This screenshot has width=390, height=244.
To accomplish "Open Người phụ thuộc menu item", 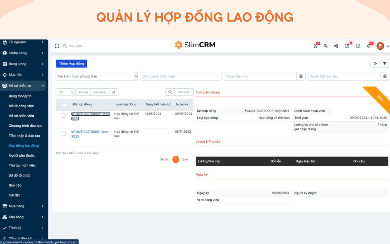I will coord(22,155).
